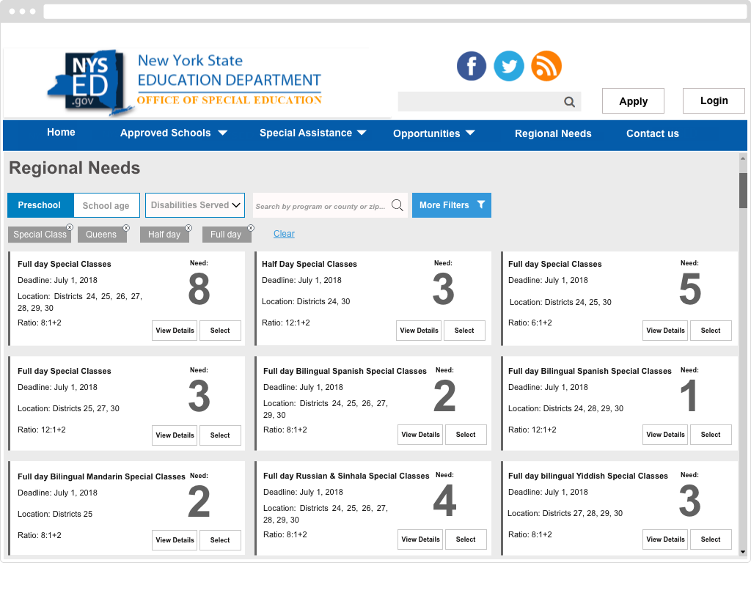Open the Twitter social icon
The width and height of the screenshot is (751, 604).
[509, 66]
